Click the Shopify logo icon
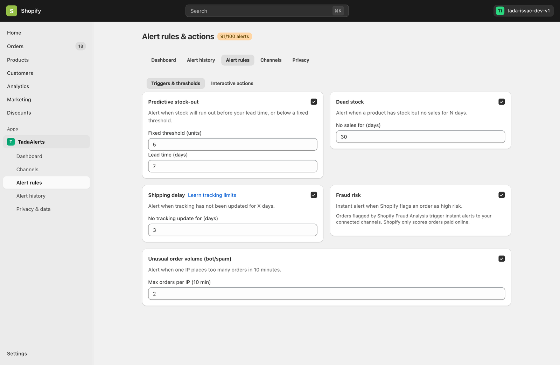This screenshot has width=560, height=365. (x=12, y=11)
